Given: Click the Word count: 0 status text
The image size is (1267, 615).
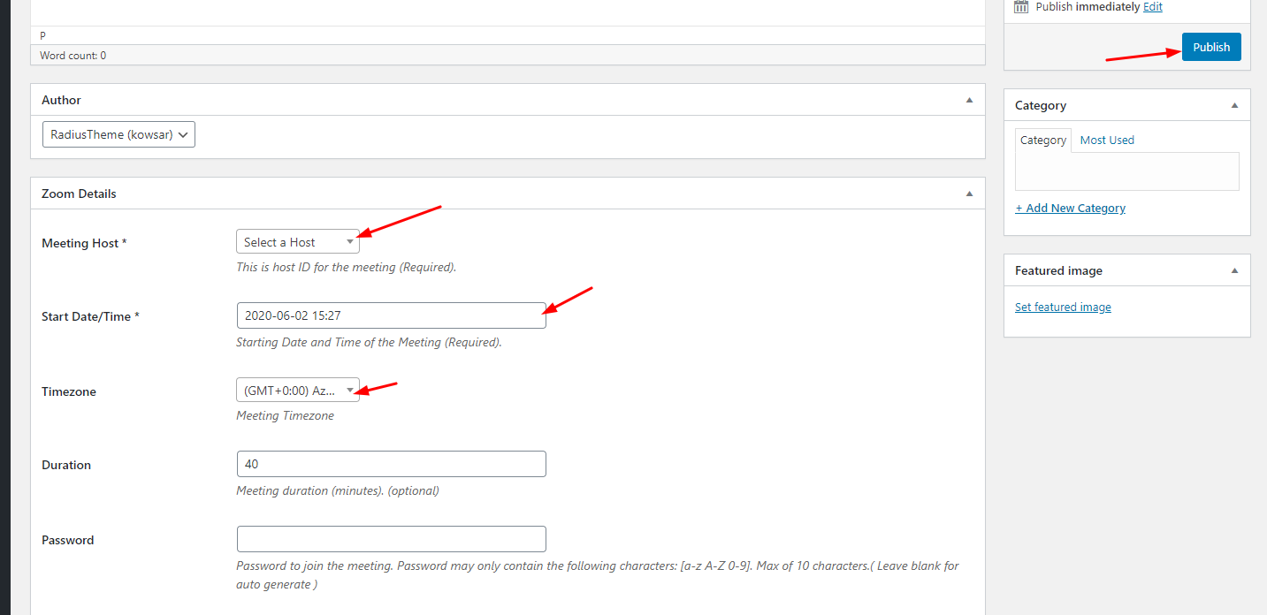Looking at the screenshot, I should tap(73, 55).
